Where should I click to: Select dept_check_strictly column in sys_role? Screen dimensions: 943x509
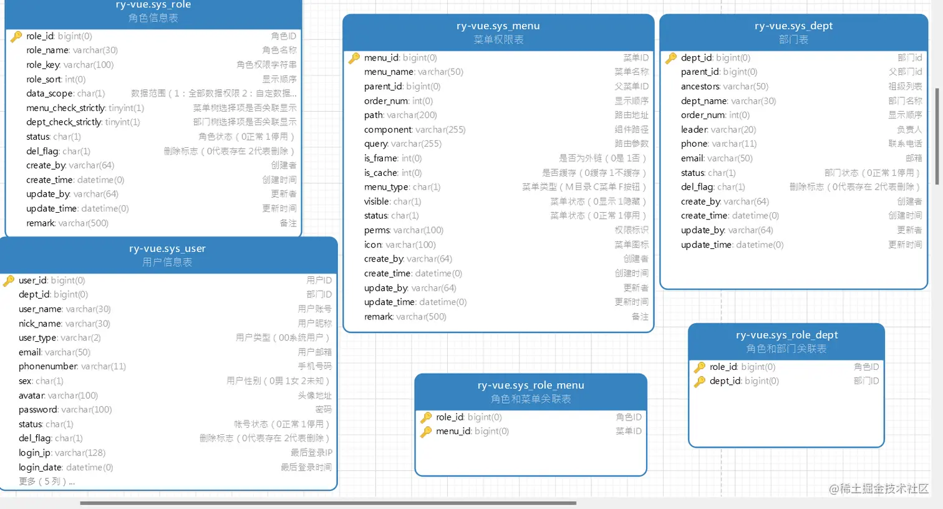[153, 122]
